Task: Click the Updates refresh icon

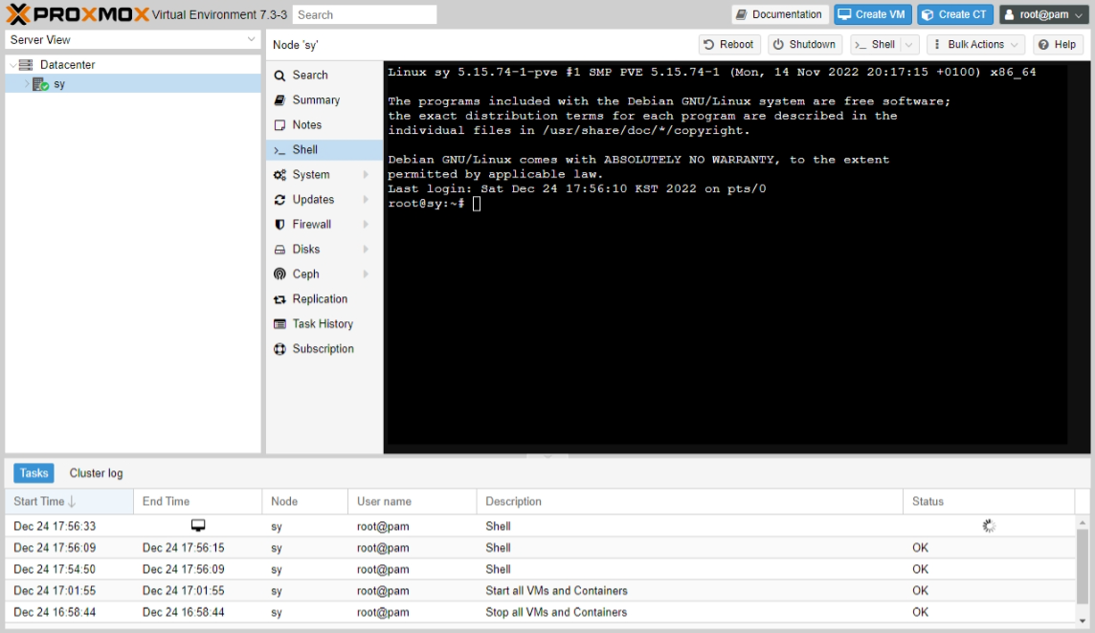Action: coord(279,200)
